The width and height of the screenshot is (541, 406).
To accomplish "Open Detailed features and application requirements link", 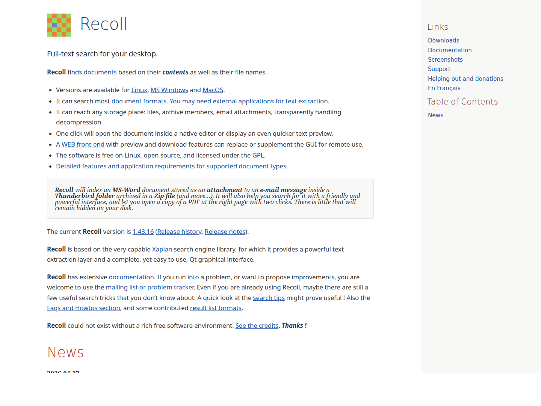I will coord(171,166).
